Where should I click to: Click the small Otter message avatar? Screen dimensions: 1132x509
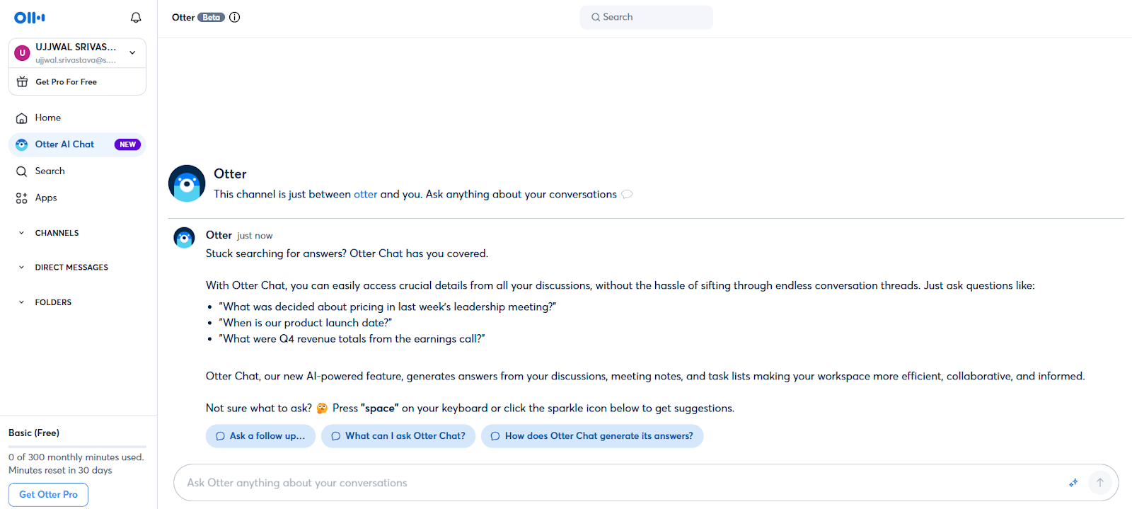pyautogui.click(x=184, y=238)
